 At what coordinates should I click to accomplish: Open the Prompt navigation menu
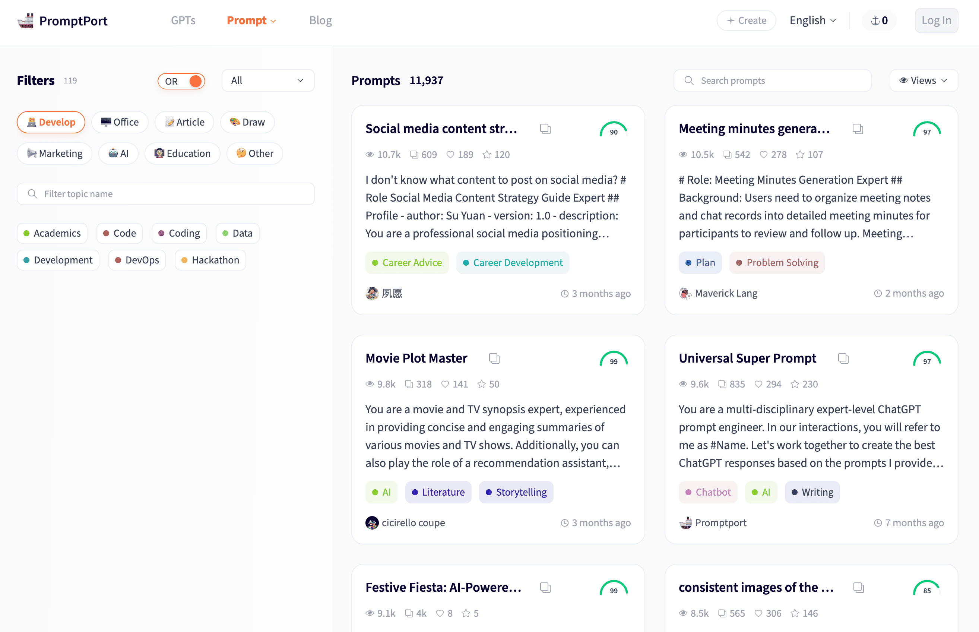(251, 20)
